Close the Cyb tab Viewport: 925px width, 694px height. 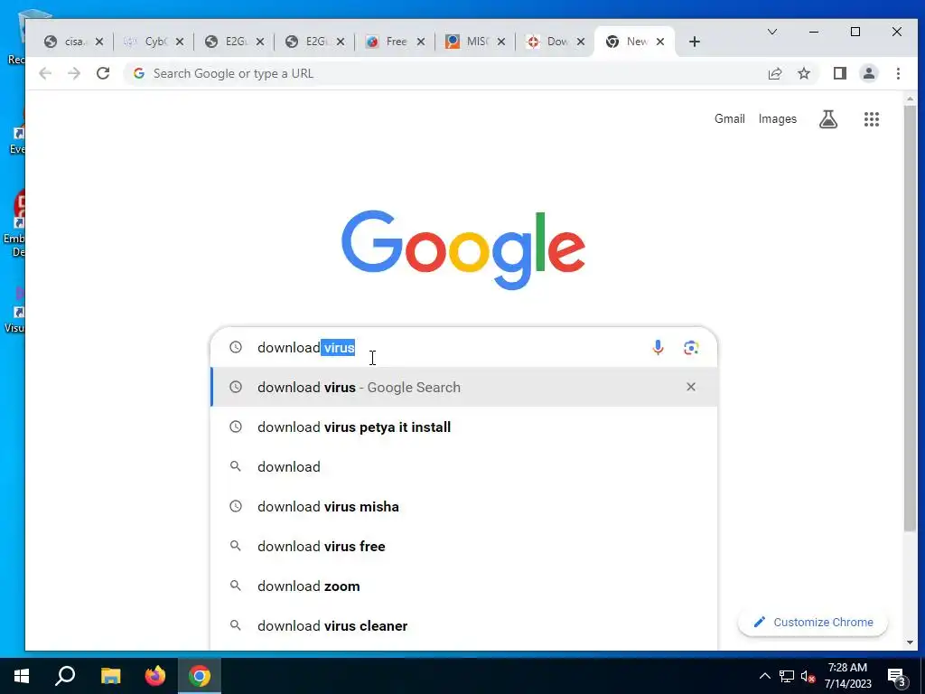[x=180, y=42]
